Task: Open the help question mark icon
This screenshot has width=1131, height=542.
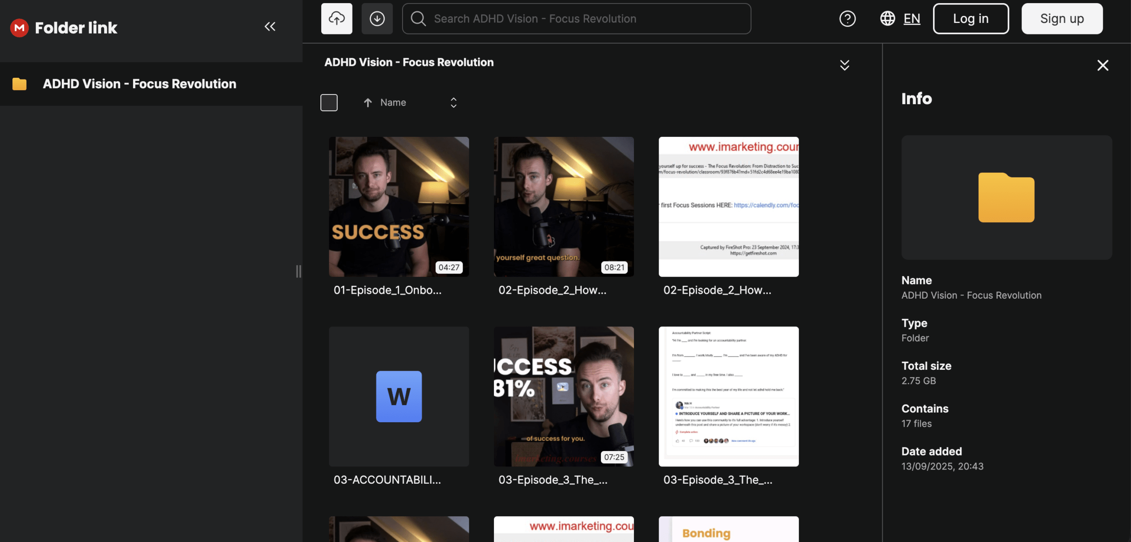Action: (847, 19)
